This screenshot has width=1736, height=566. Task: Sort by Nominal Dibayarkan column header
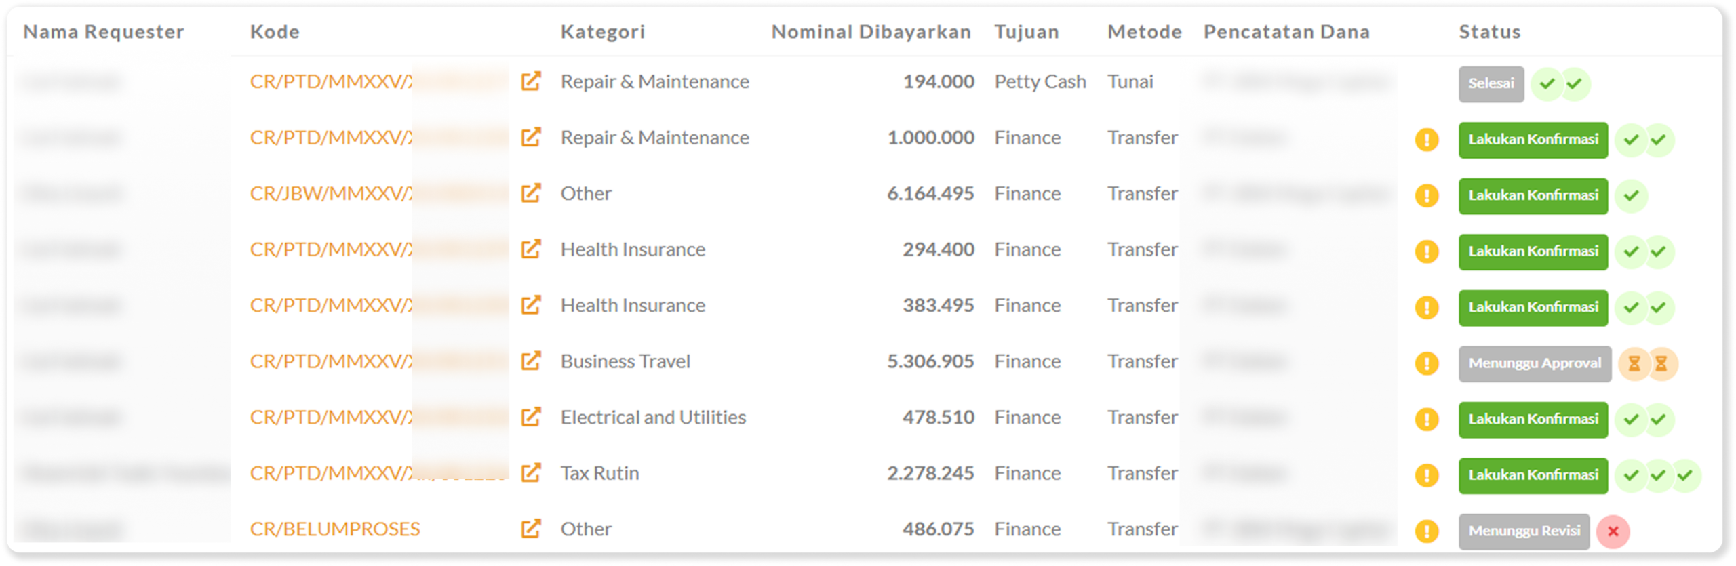871,32
